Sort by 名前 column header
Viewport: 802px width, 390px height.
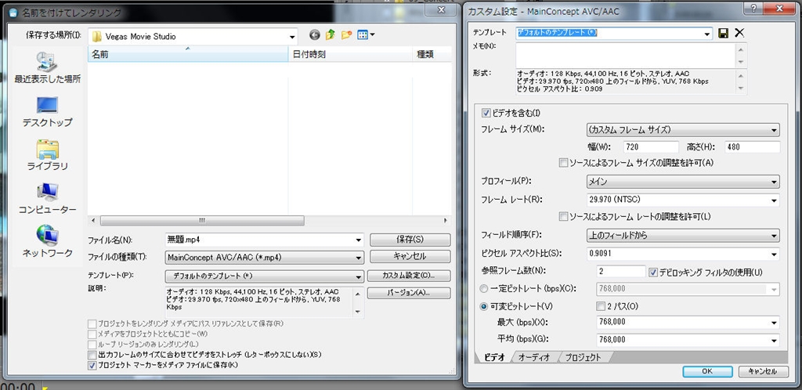(x=188, y=54)
